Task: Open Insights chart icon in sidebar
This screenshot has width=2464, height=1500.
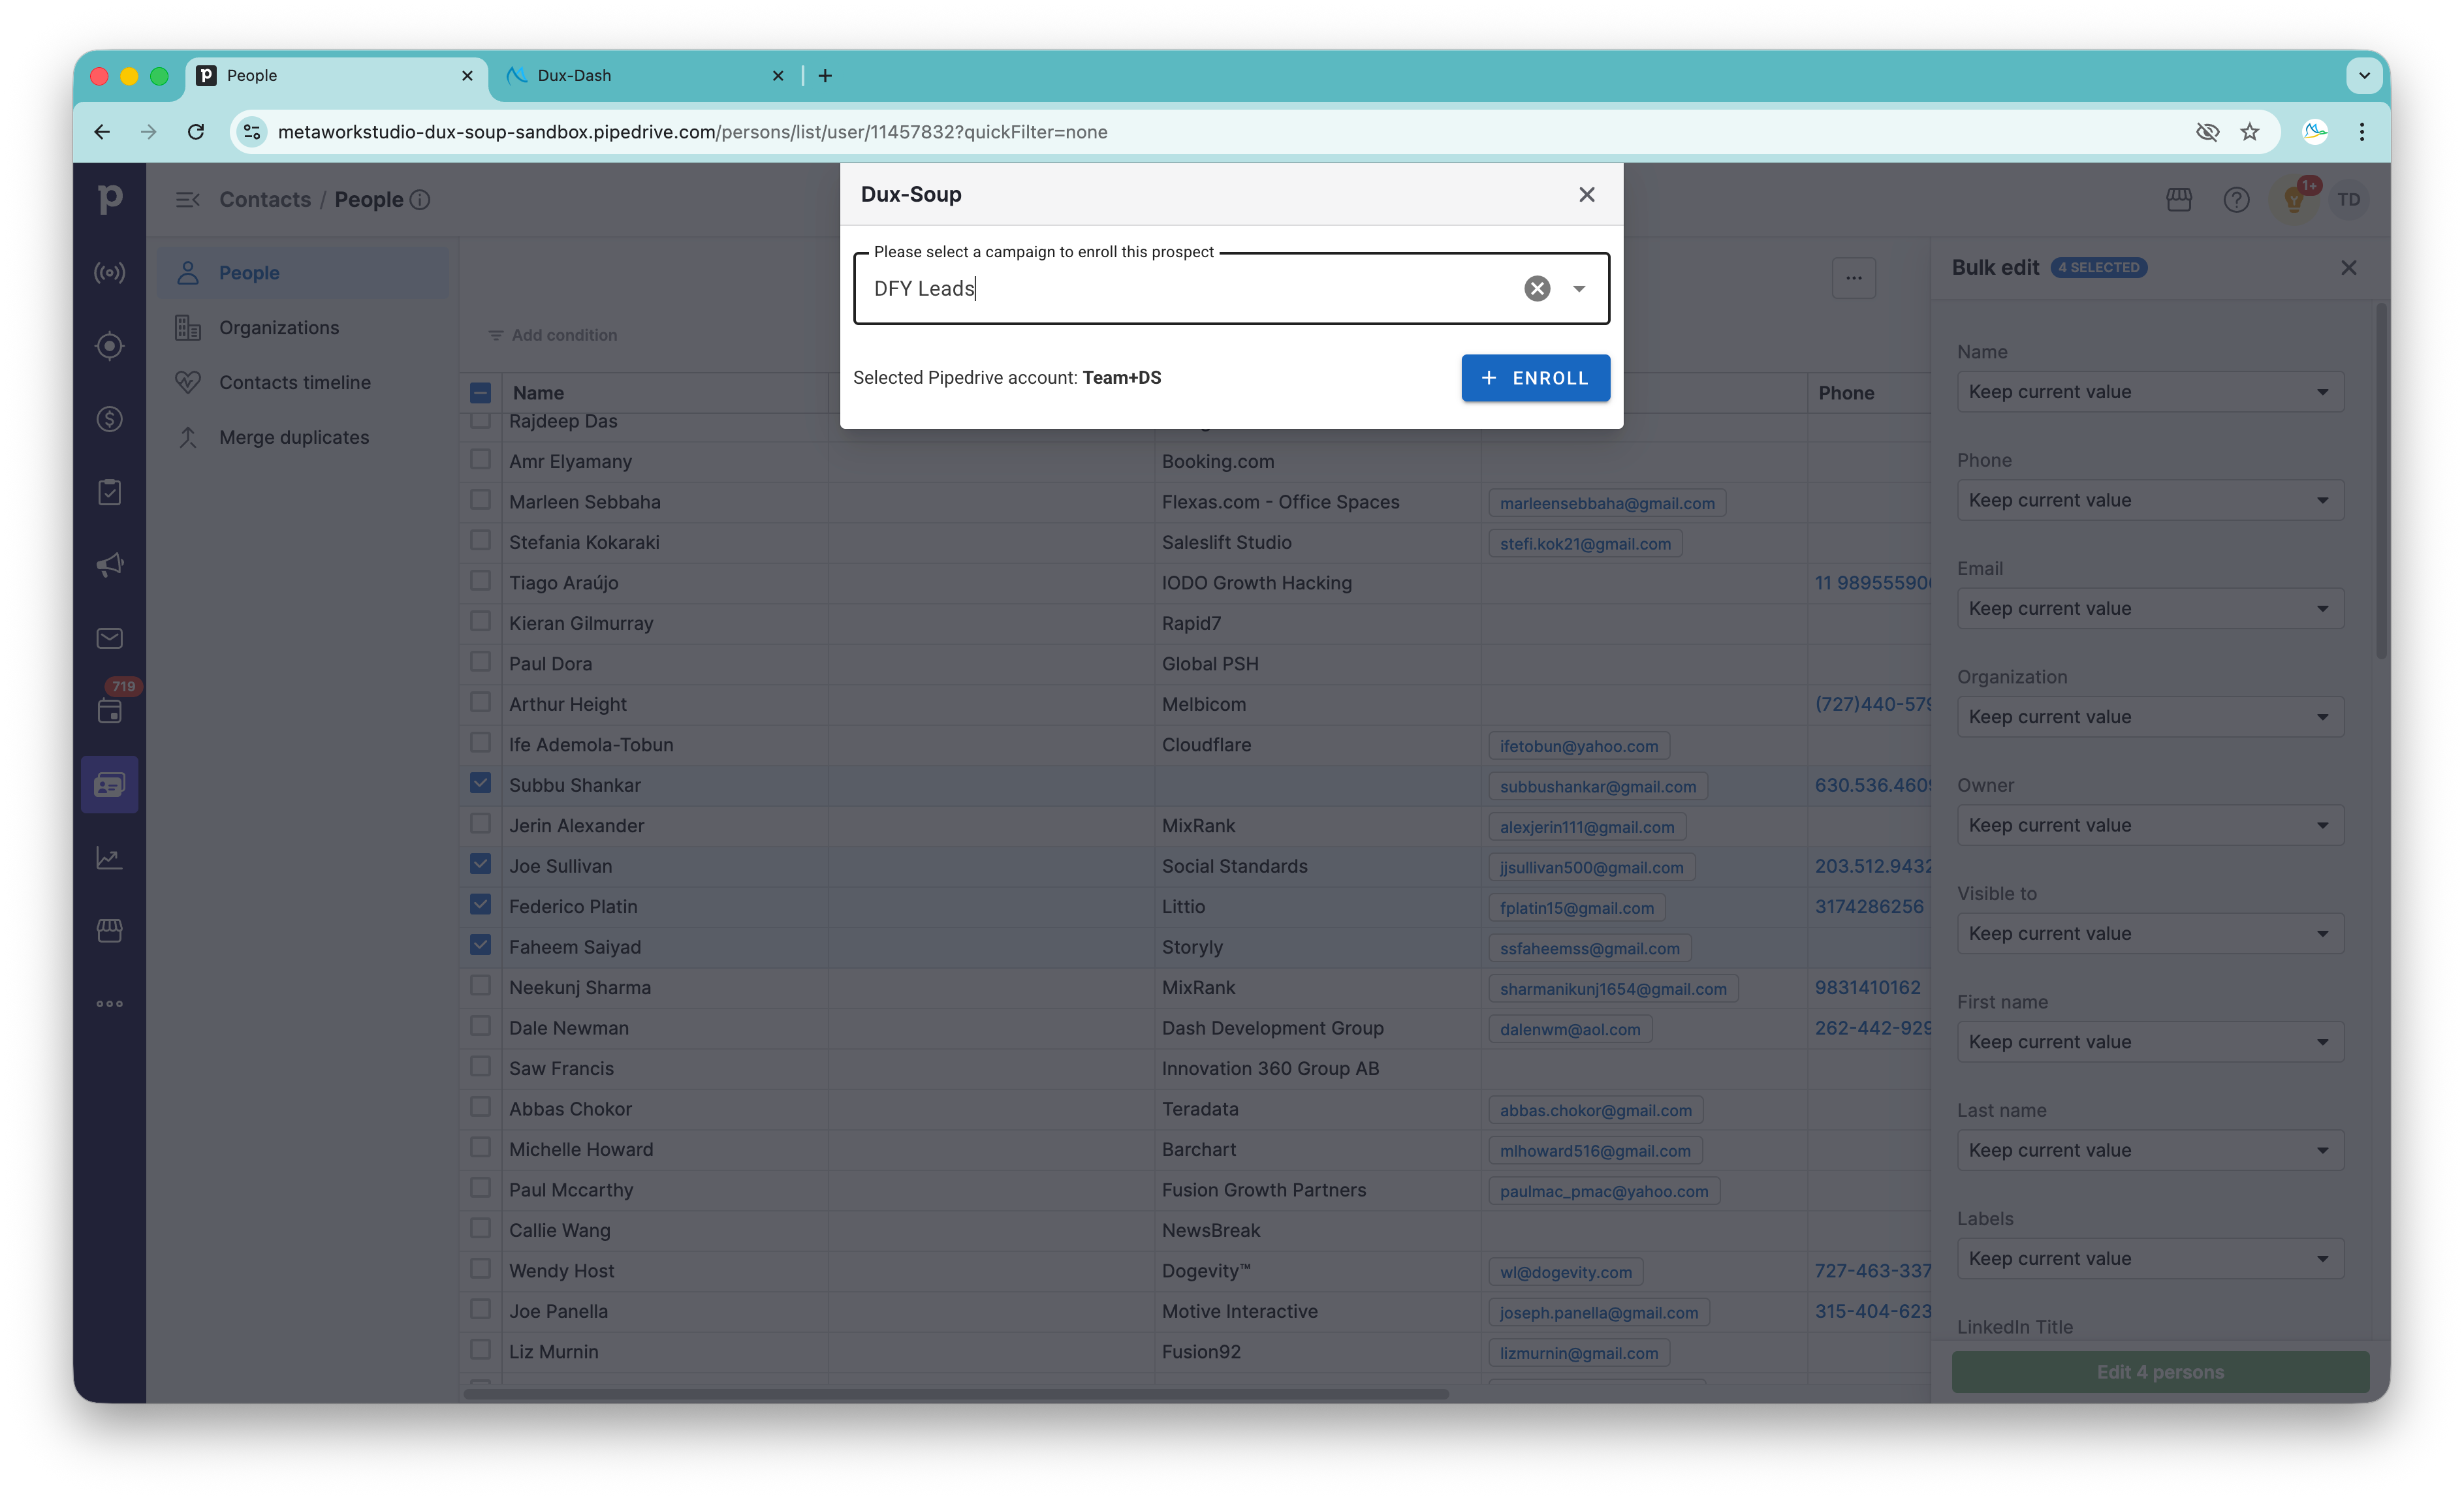Action: (110, 858)
